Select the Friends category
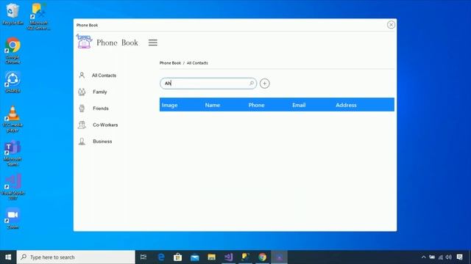 (x=101, y=109)
